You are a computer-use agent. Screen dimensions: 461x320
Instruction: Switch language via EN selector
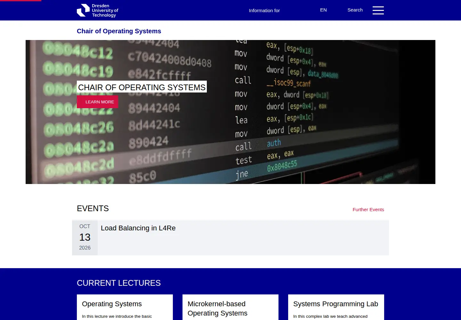pyautogui.click(x=323, y=10)
